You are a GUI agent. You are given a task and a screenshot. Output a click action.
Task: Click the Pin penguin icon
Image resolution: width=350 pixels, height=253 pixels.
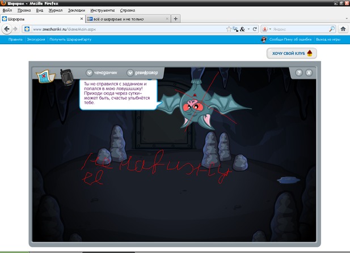click(x=264, y=40)
